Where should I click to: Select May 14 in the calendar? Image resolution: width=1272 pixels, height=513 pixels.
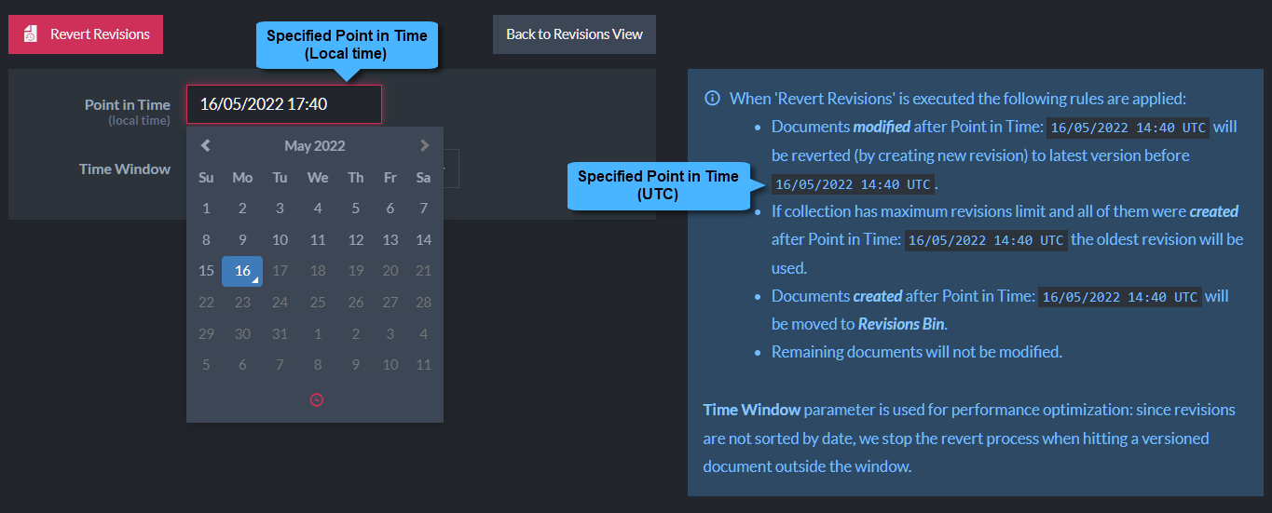424,239
